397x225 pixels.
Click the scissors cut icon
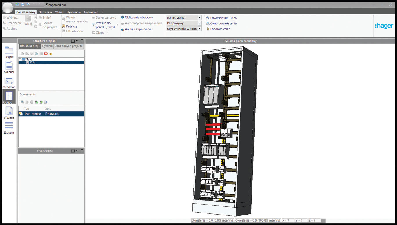tap(36, 17)
